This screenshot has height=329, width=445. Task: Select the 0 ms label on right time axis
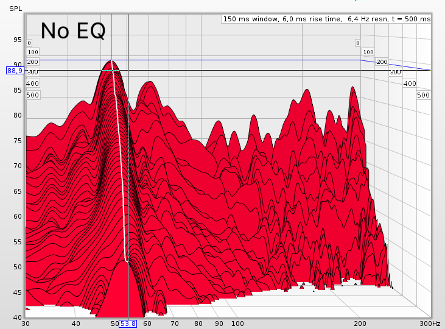click(358, 43)
